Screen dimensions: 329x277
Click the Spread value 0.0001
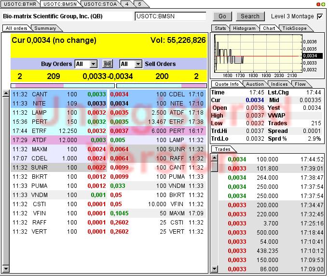tap(312, 131)
